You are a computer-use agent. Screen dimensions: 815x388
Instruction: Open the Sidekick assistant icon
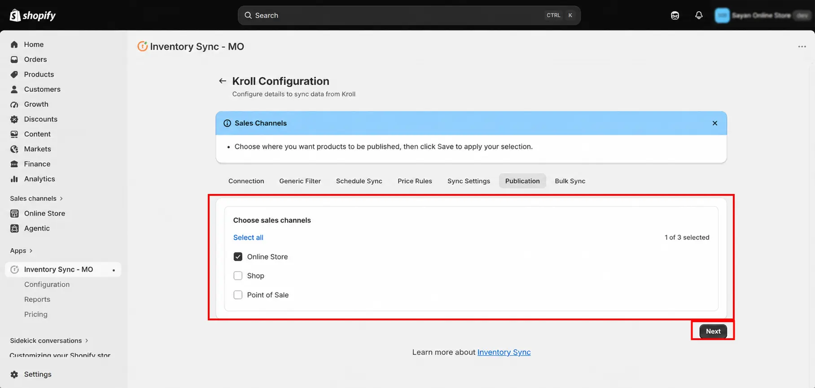click(x=675, y=15)
